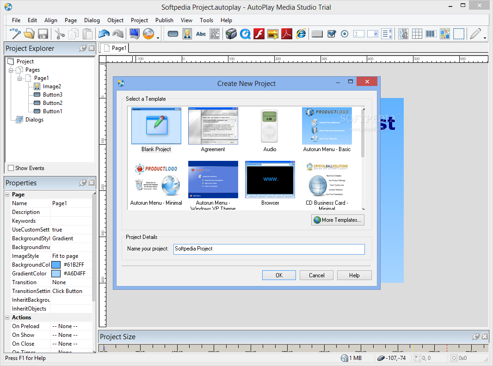
Task: Open a project with the folder icon
Action: (29, 34)
